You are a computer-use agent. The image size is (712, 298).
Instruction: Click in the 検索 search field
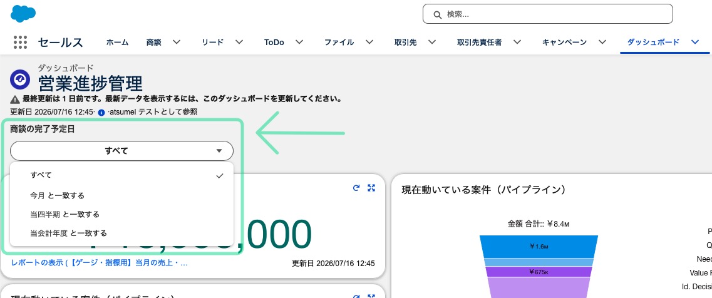tap(548, 14)
